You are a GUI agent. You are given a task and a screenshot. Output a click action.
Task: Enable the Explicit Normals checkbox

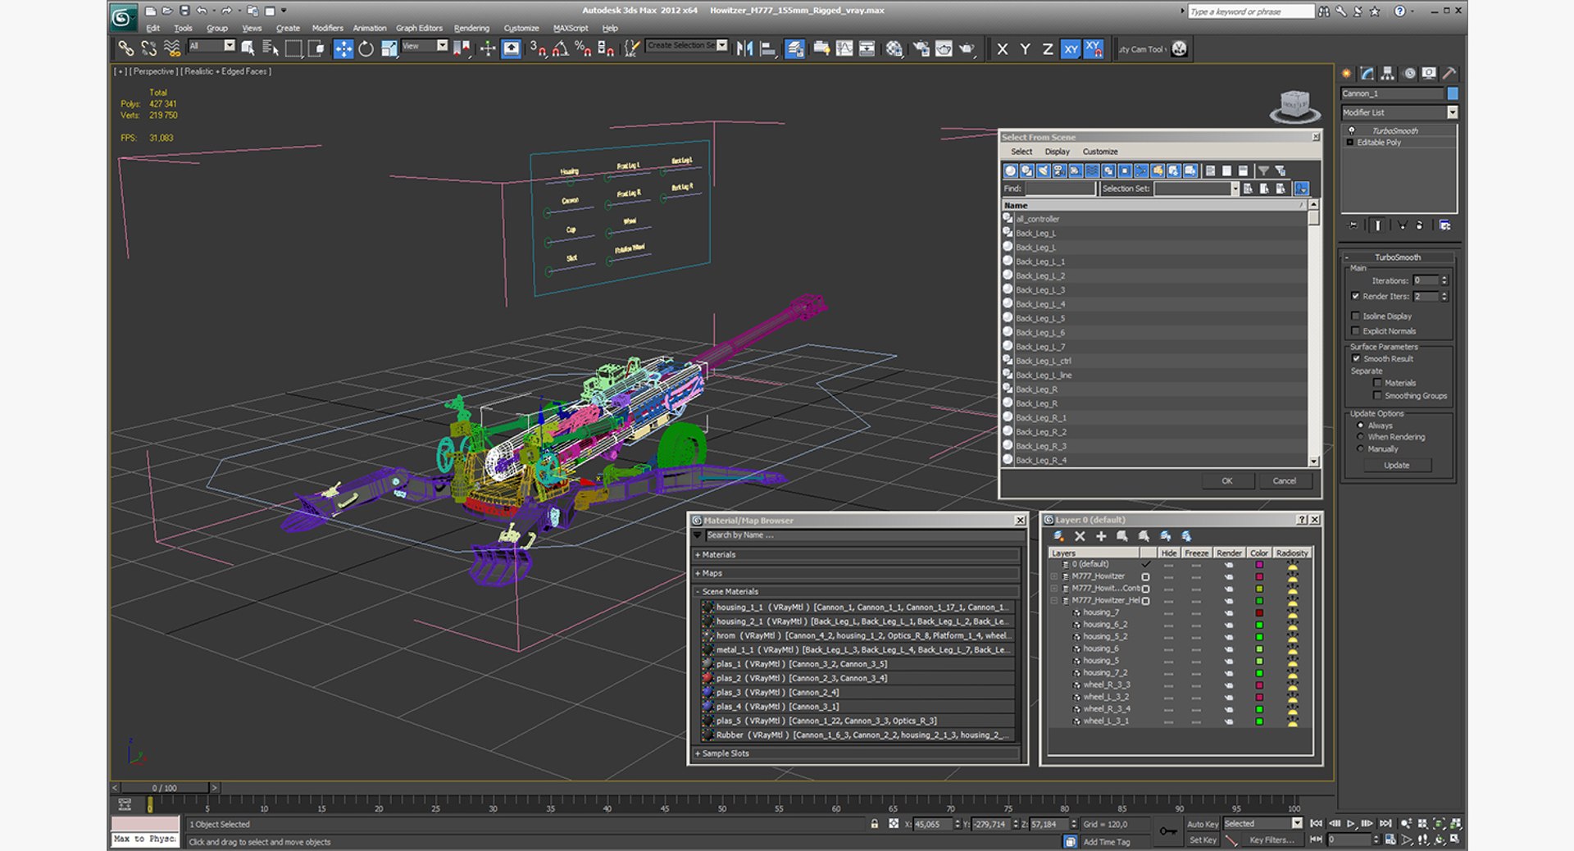1355,331
